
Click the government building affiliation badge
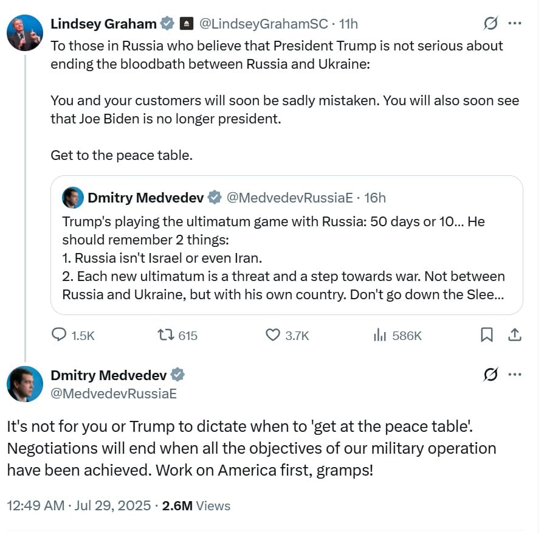point(187,24)
